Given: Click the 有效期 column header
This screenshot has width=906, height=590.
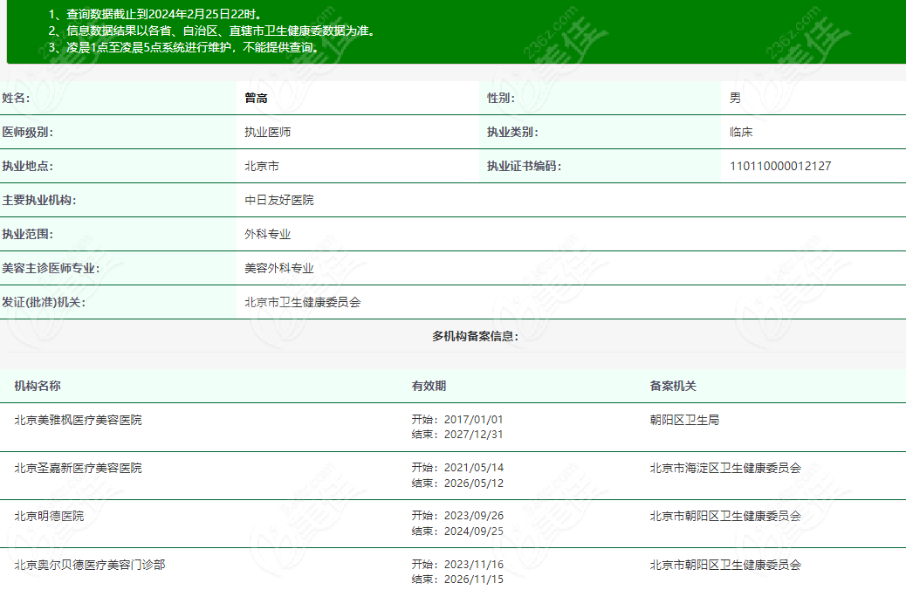Looking at the screenshot, I should tap(429, 386).
